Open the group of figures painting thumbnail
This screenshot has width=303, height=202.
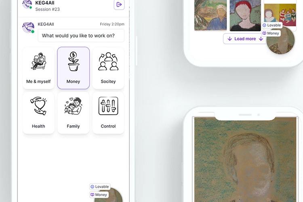point(280,15)
